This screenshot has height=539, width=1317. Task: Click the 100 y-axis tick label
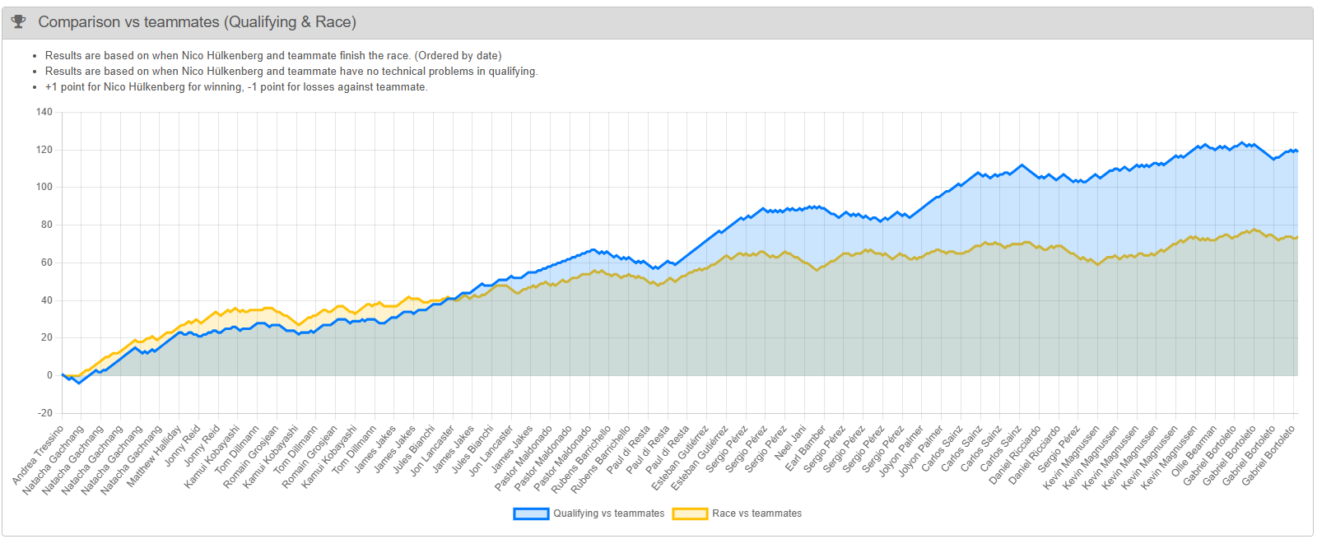(44, 187)
